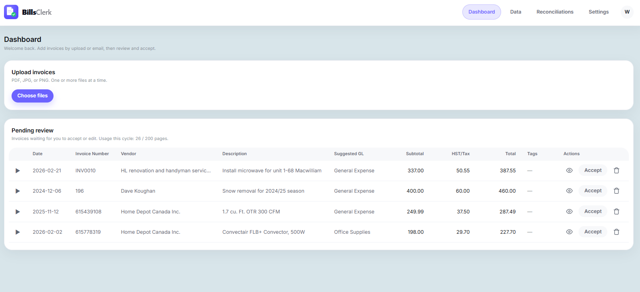640x292 pixels.
Task: Click description 'Snow removal for 2024/25 season'
Action: (263, 191)
